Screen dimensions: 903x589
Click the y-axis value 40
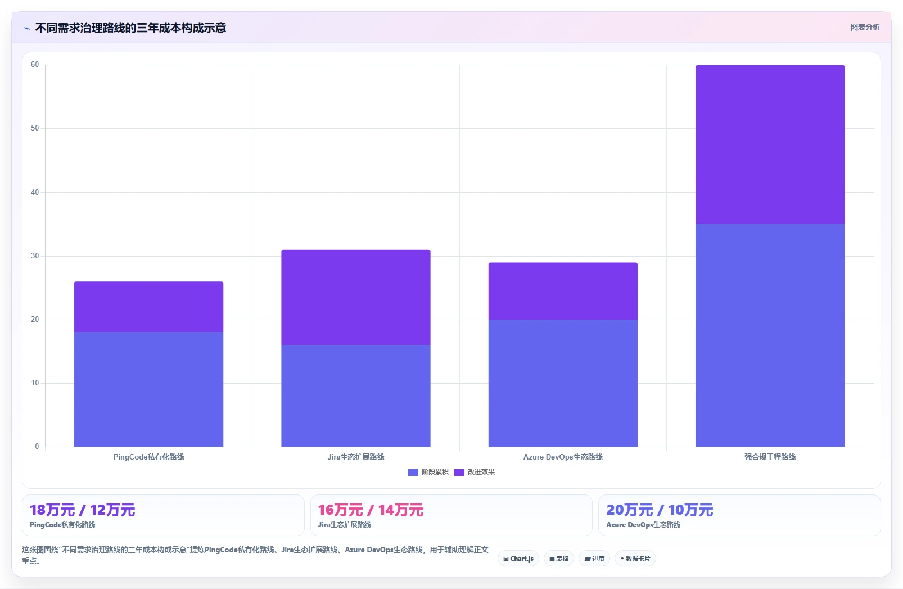click(x=35, y=192)
